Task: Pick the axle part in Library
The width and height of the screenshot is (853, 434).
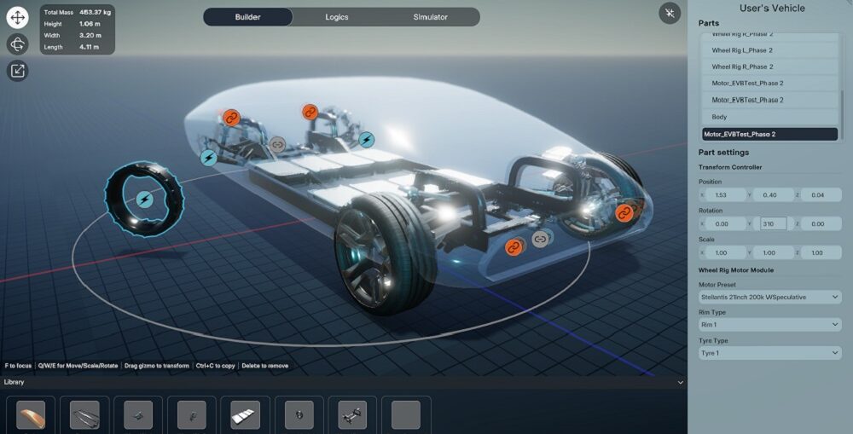Action: point(351,414)
